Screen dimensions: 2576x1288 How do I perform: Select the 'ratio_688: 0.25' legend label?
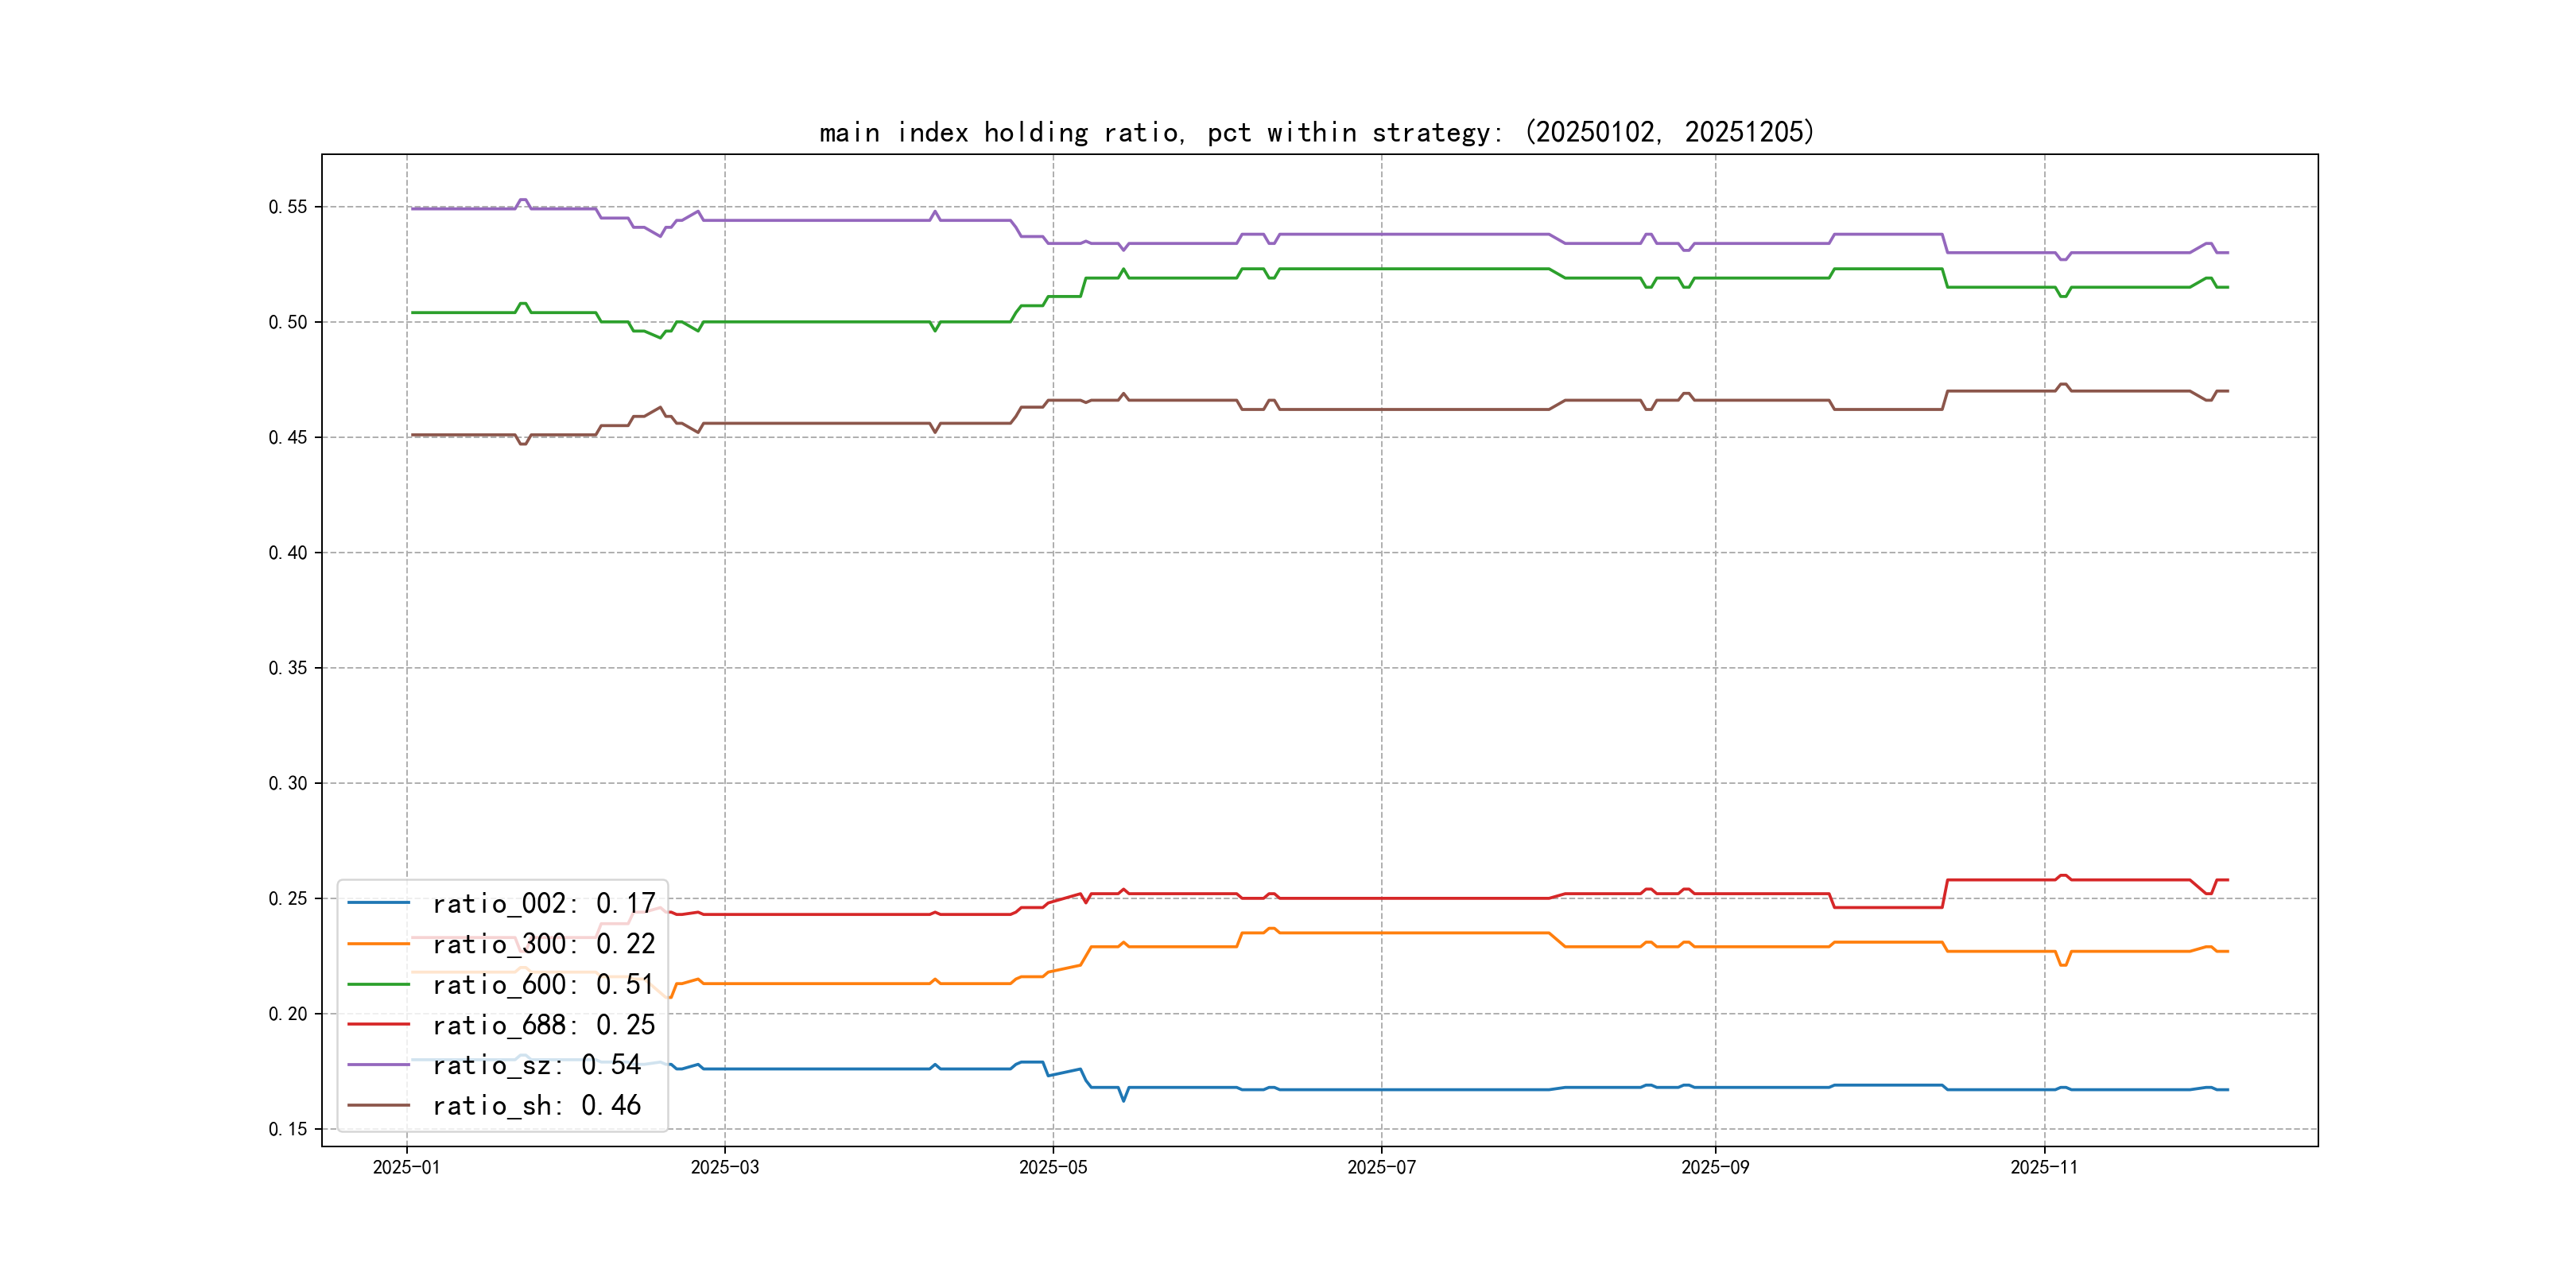click(543, 1024)
